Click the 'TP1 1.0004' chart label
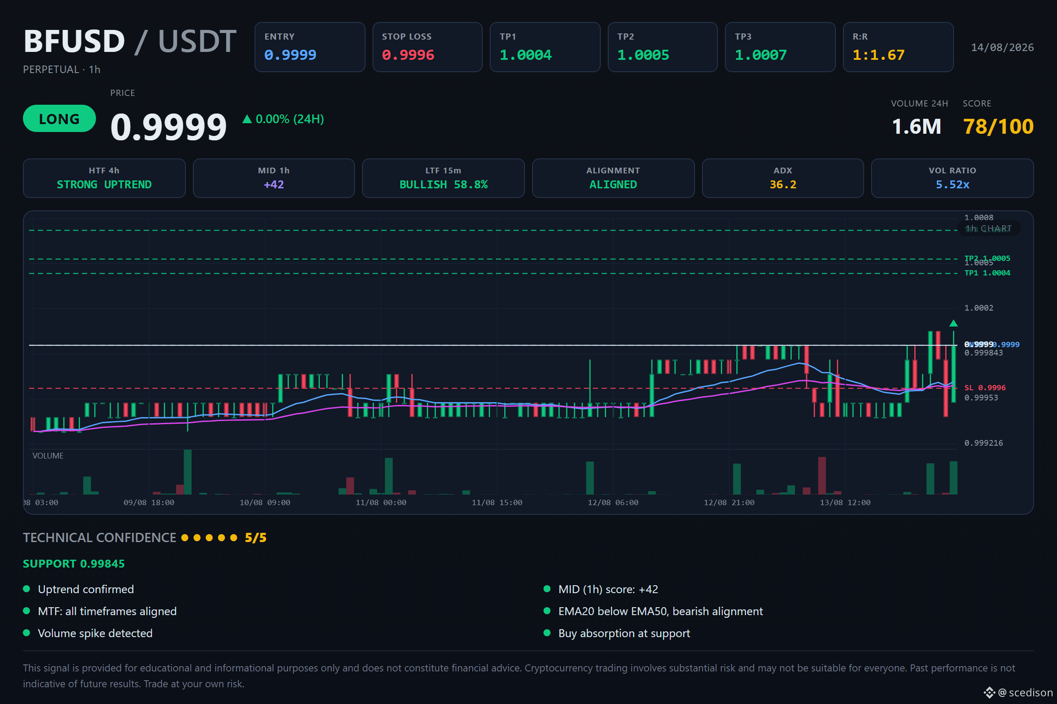Viewport: 1057px width, 704px height. tap(987, 273)
